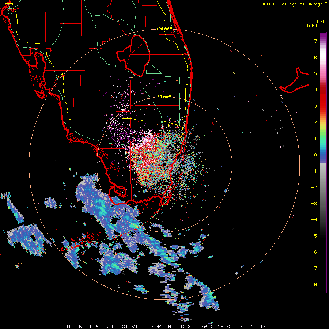
Task: Click the Differential Reflectivity KAMX caption at the bottom
Action: pos(164,326)
